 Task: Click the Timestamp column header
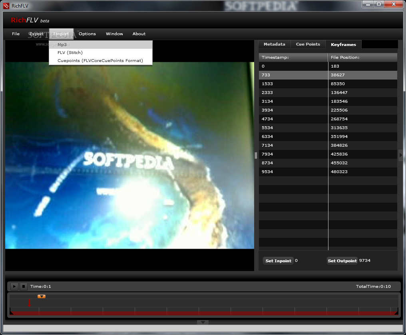pos(293,57)
